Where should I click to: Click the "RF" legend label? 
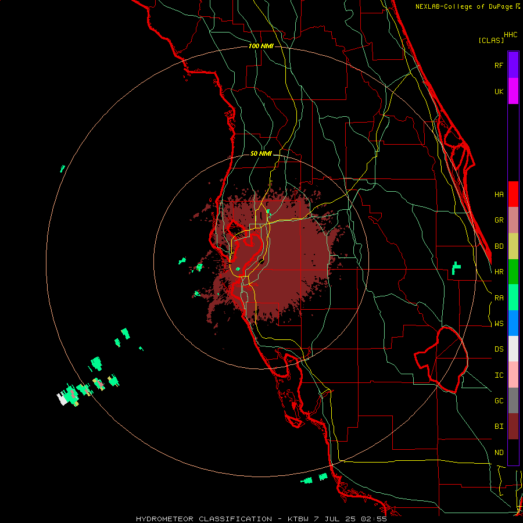(x=499, y=65)
